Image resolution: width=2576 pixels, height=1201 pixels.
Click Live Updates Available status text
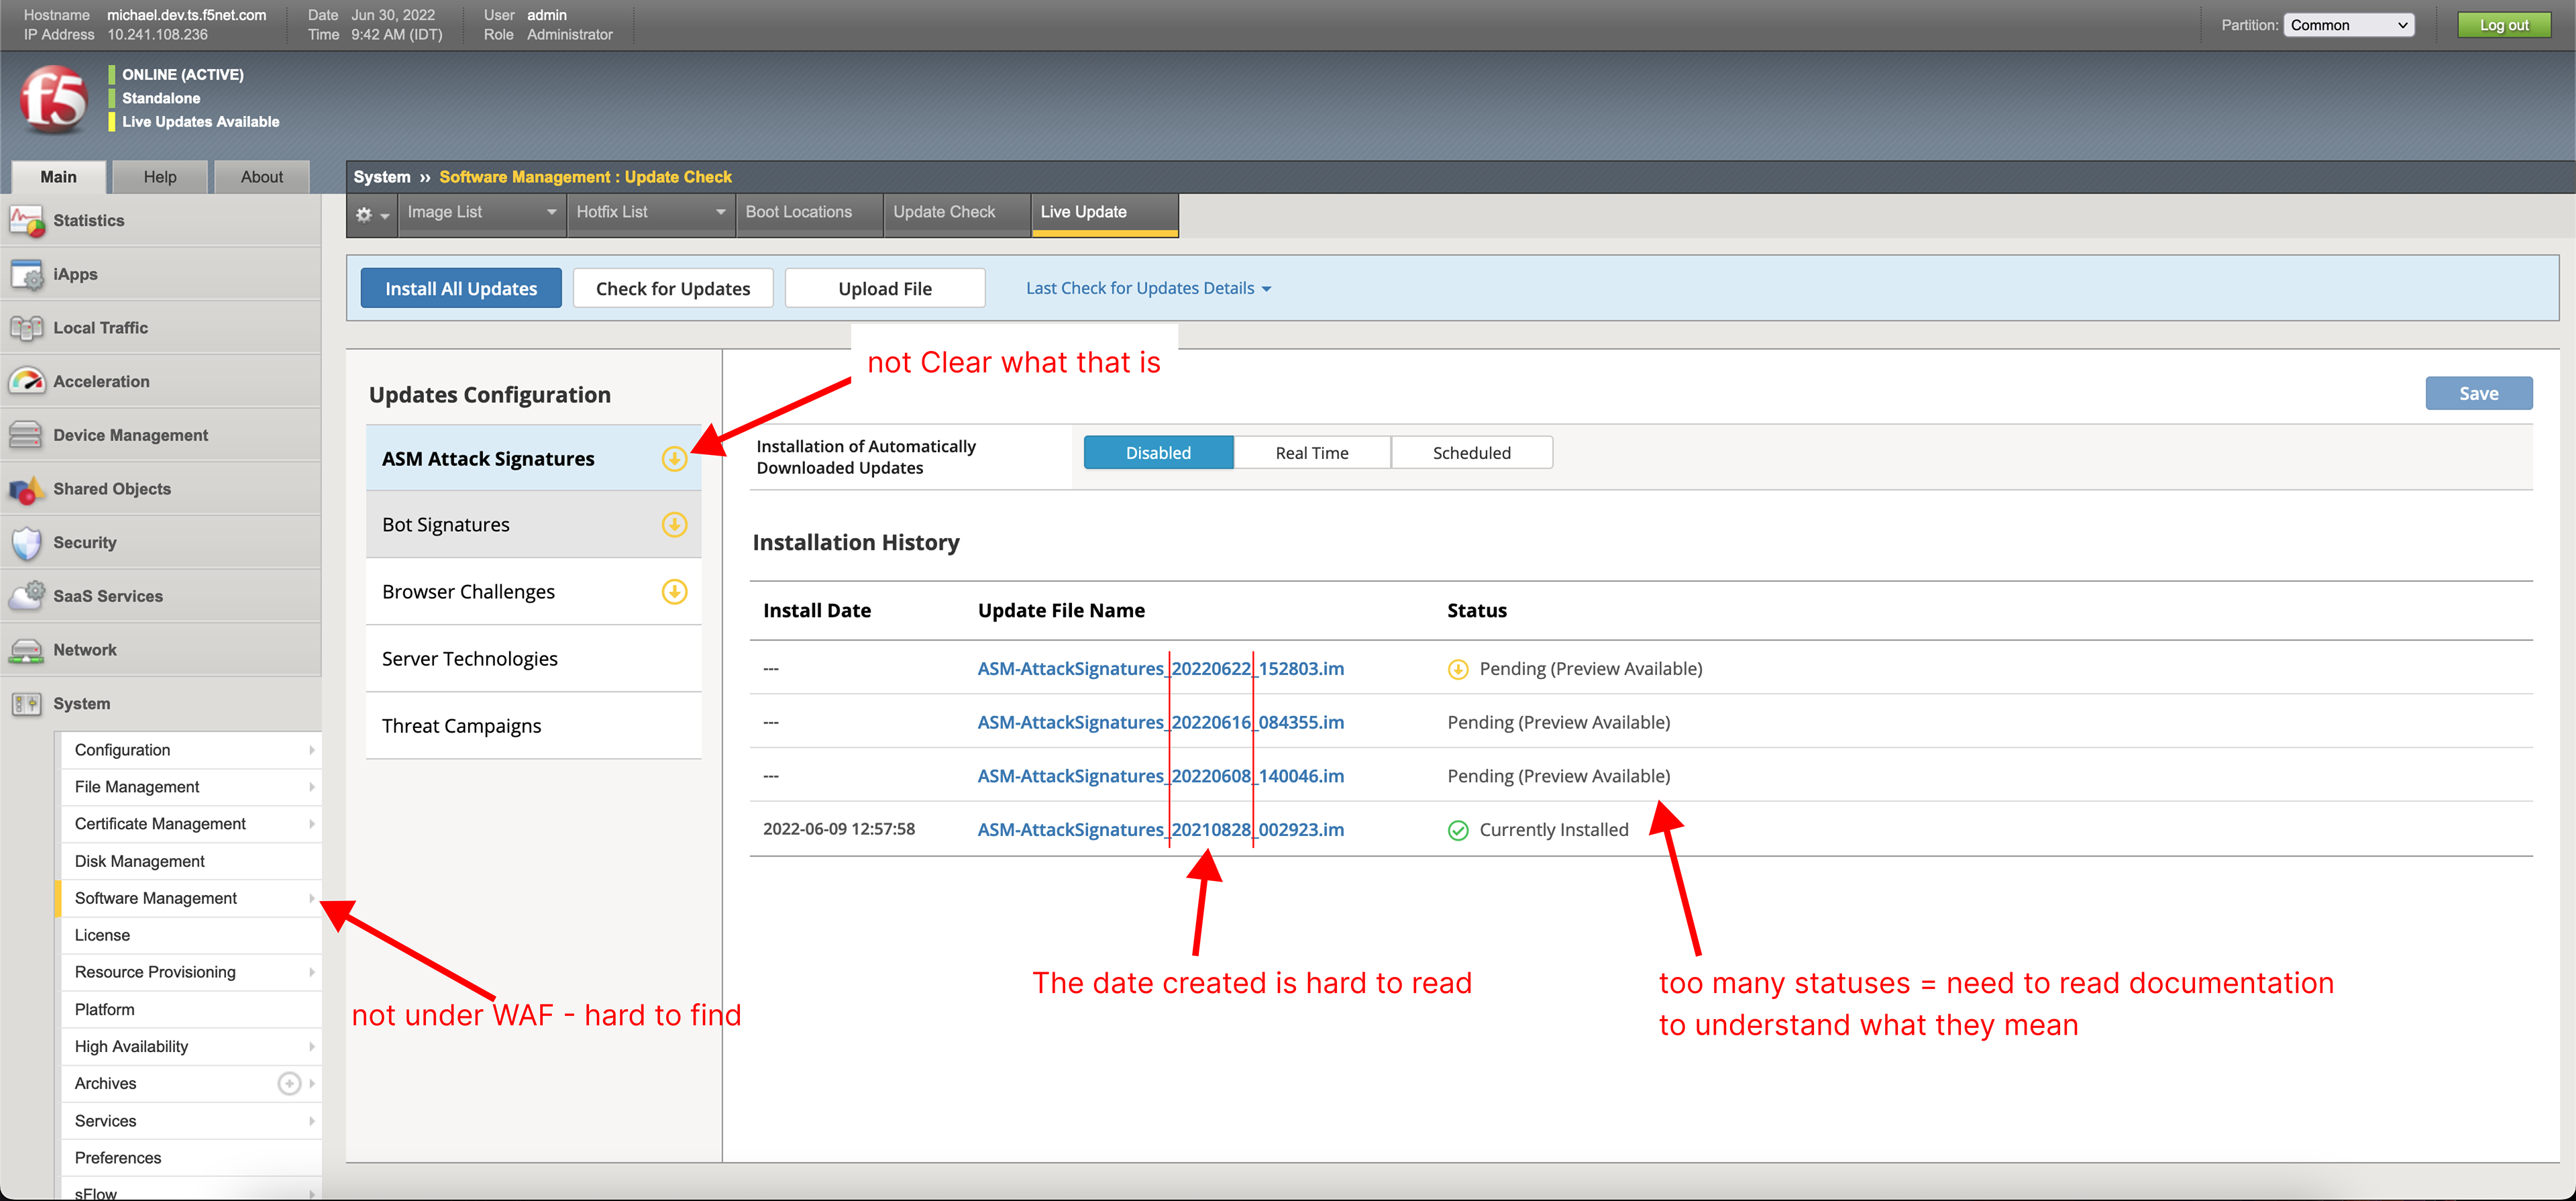coord(201,122)
